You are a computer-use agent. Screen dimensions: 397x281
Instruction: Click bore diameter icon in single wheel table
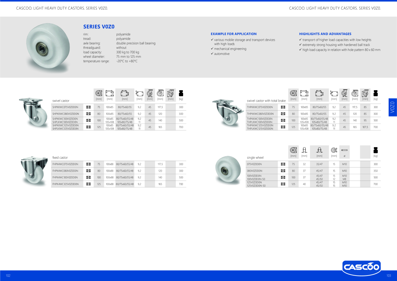pyautogui.click(x=334, y=150)
